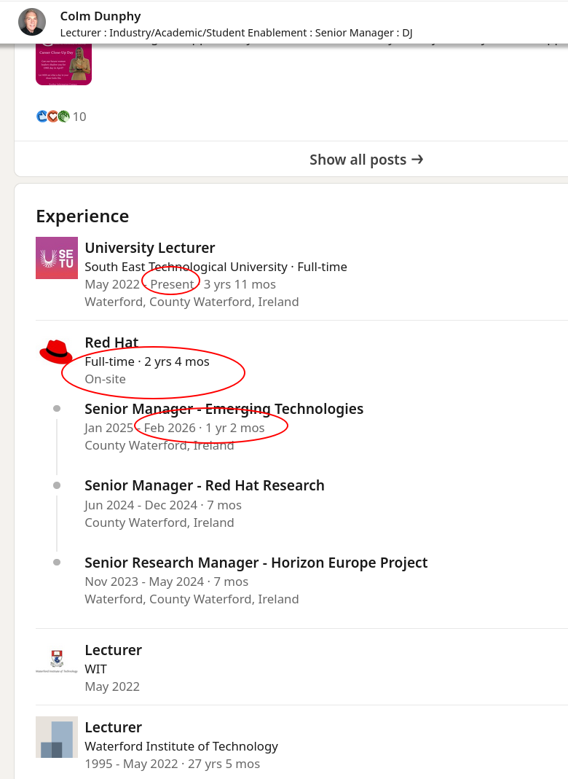This screenshot has height=779, width=568.
Task: Select Senior Manager - Red Hat Research role
Action: pos(205,485)
